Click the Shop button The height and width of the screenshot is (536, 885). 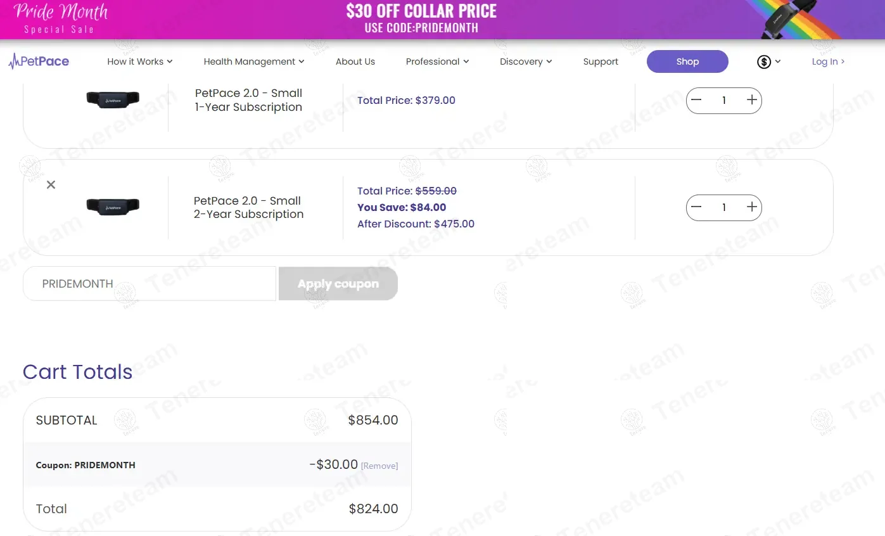tap(687, 61)
